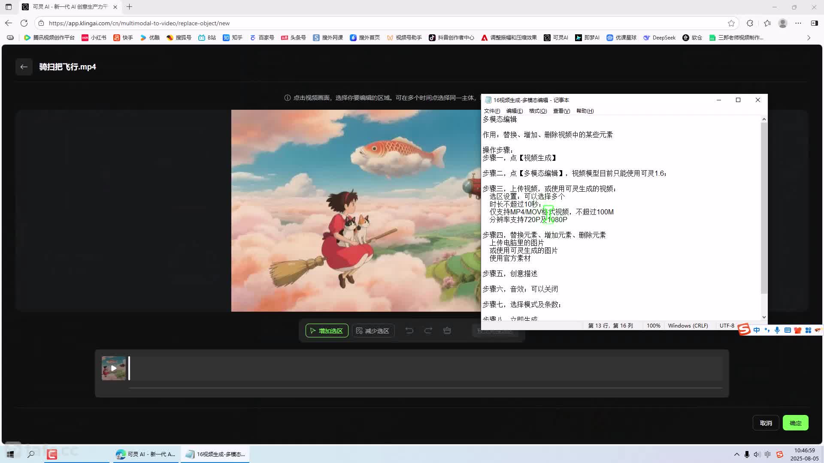Screen dimensions: 824x463
Task: Click the redo arrow in selection toolbar
Action: [428, 331]
